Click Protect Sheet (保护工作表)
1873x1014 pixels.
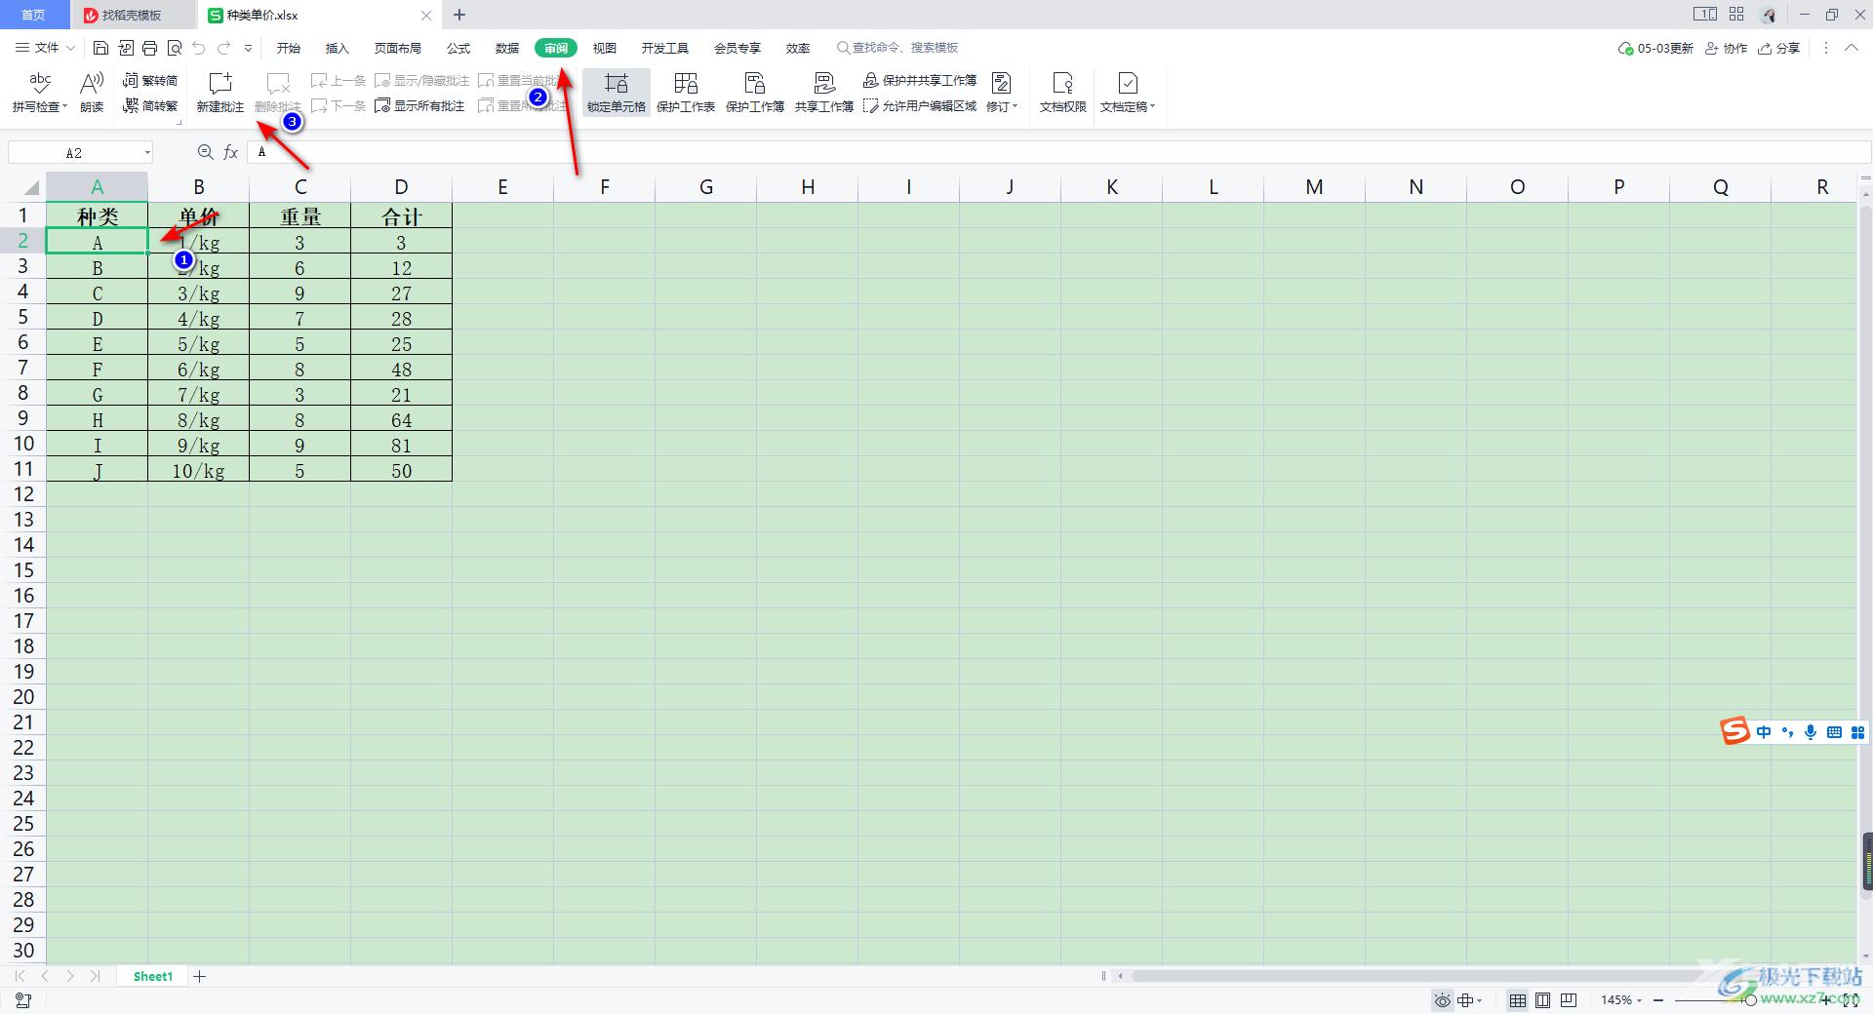(686, 93)
